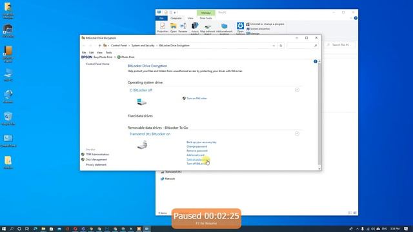This screenshot has height=232, width=413.
Task: Click the Turn on auto-unlock link
Action: point(197,159)
